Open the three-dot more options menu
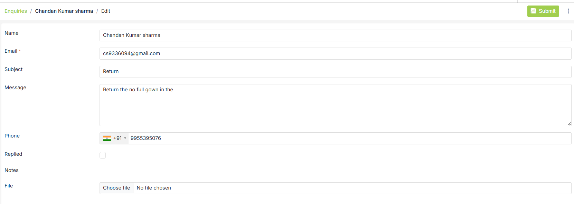 point(568,11)
